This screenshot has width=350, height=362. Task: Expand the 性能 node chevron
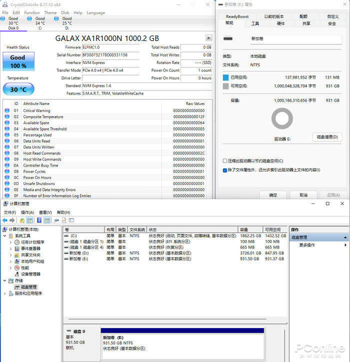coord(10,268)
